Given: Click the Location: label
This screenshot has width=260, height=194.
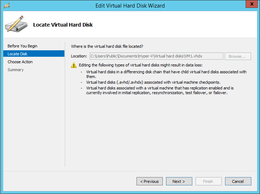Looking at the screenshot, I should tap(79, 56).
